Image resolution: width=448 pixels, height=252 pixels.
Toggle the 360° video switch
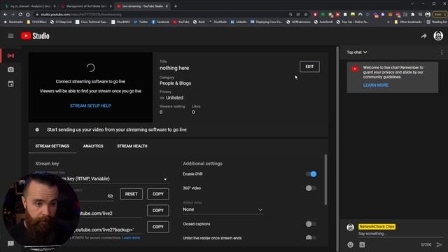click(311, 188)
